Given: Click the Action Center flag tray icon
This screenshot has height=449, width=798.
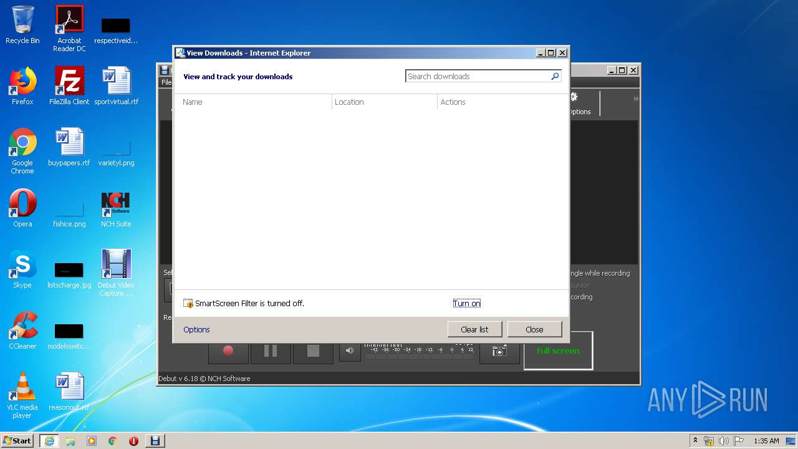Looking at the screenshot, I should pos(738,441).
